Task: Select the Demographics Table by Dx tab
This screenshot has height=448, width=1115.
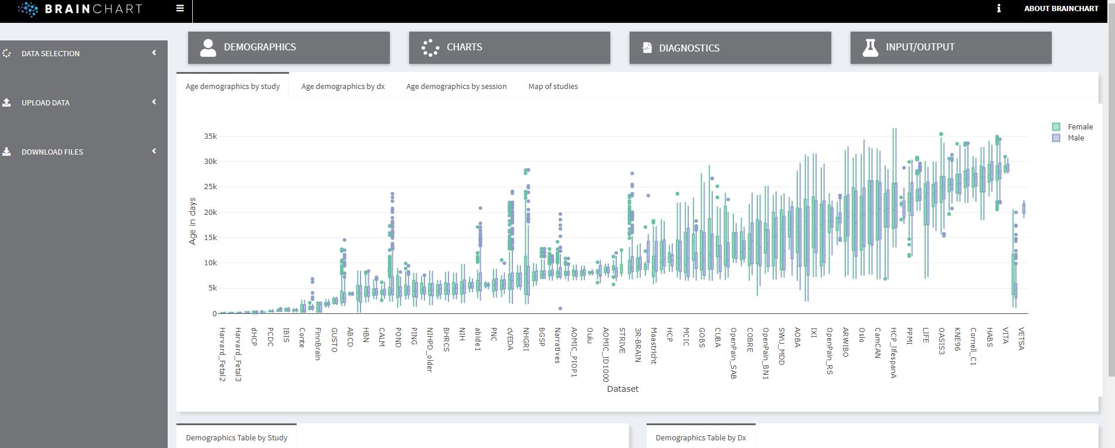Action: coord(701,437)
